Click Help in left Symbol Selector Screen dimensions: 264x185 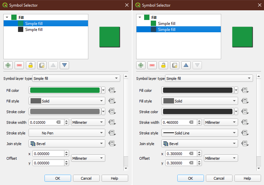[115, 178]
